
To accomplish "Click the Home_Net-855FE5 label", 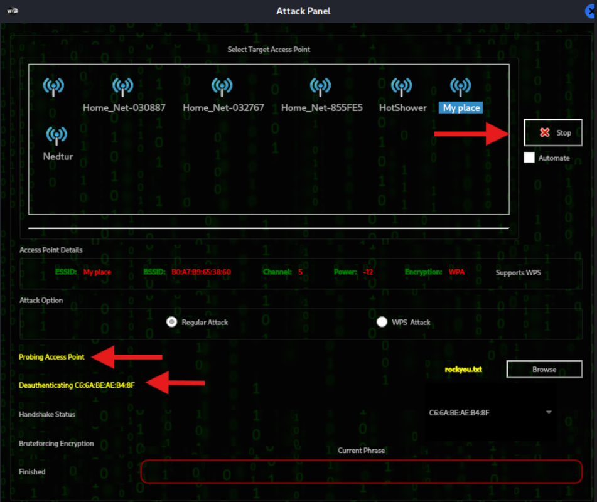I will [321, 108].
